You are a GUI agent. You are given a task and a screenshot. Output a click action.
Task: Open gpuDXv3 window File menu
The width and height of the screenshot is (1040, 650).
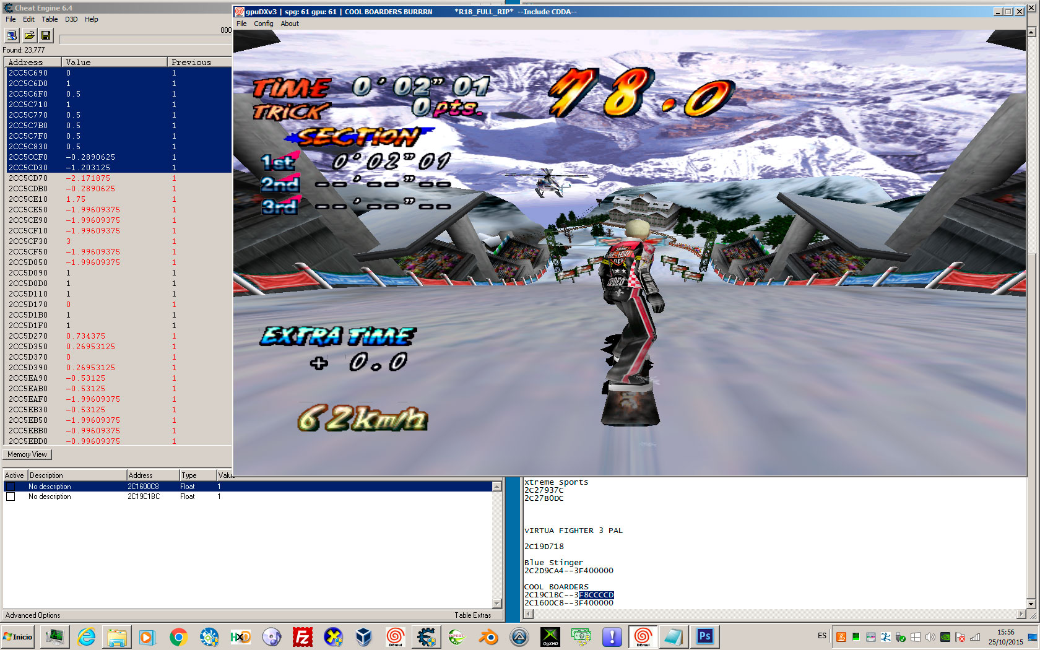coord(241,24)
